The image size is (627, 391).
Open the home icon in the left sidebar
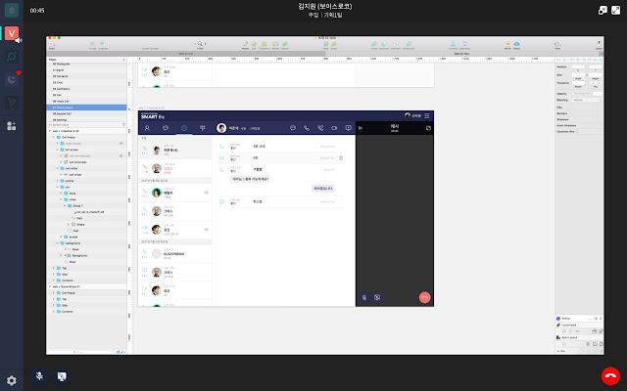click(12, 10)
